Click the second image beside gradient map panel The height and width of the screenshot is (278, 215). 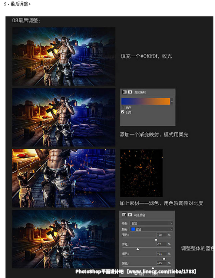pos(64,118)
